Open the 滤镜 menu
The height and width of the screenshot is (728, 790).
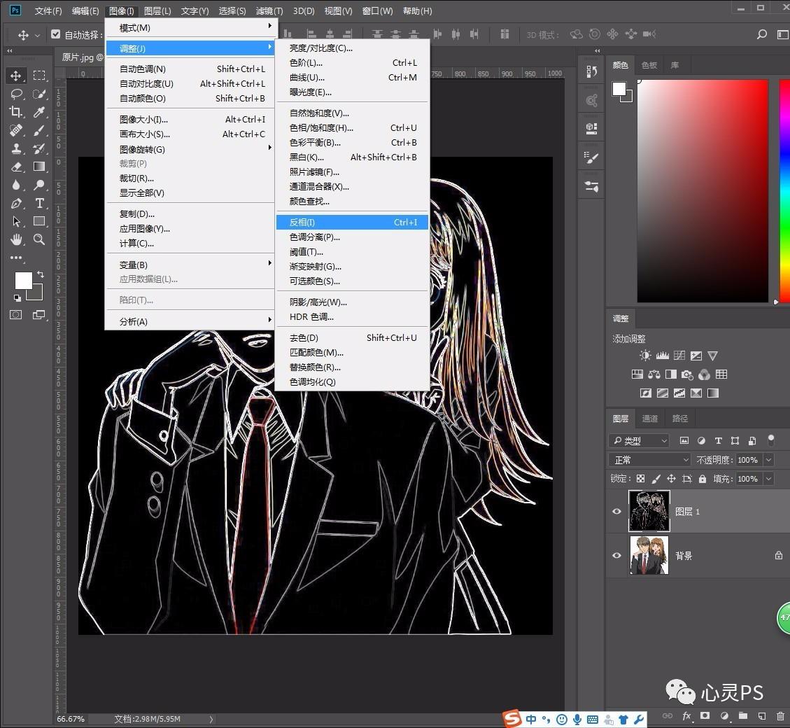coord(269,11)
